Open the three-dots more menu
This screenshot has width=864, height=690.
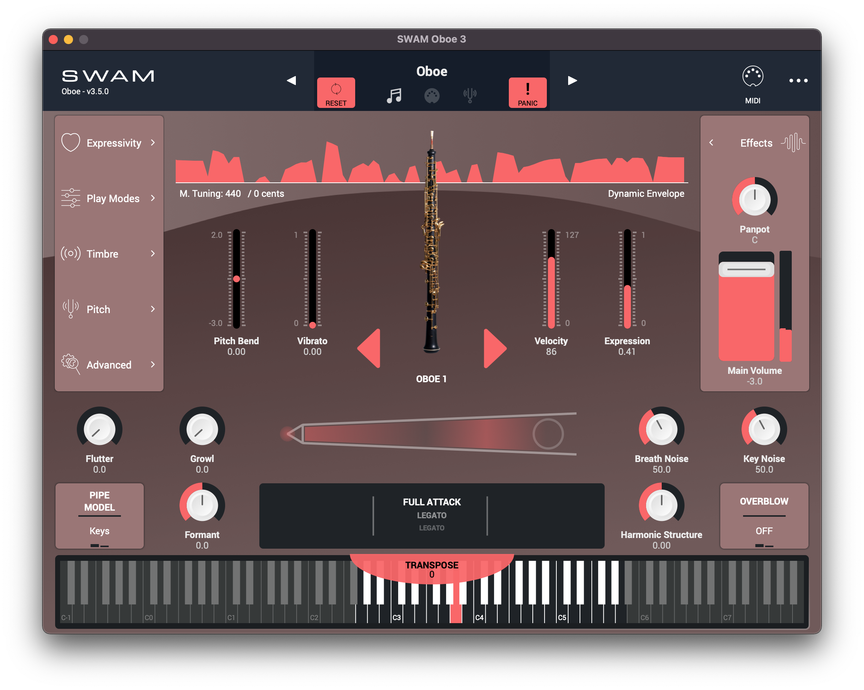point(798,81)
